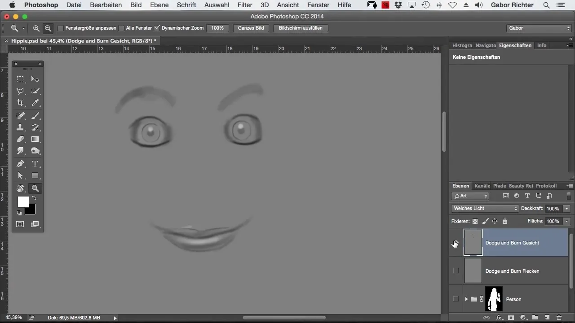This screenshot has height=323, width=575.
Task: Open the Filter menu
Action: (245, 5)
